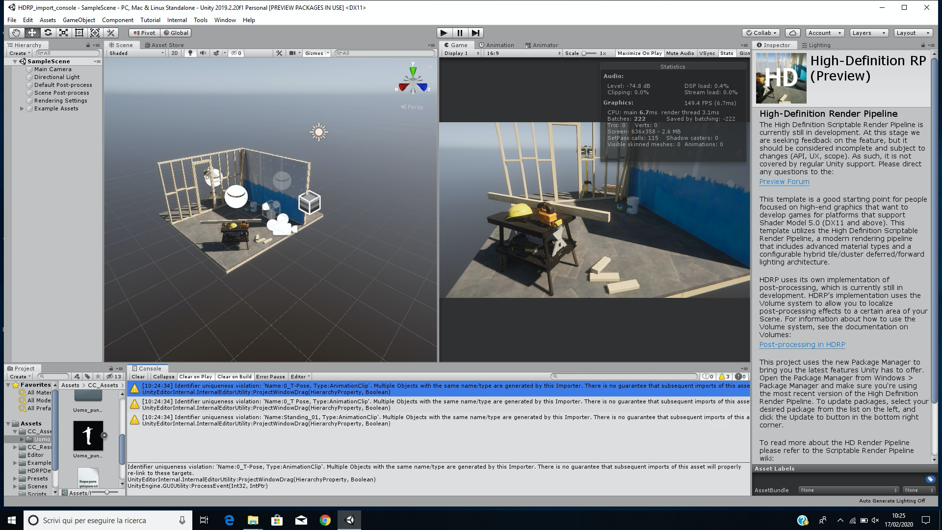This screenshot has width=942, height=530.
Task: Open the Account dropdown
Action: click(824, 33)
